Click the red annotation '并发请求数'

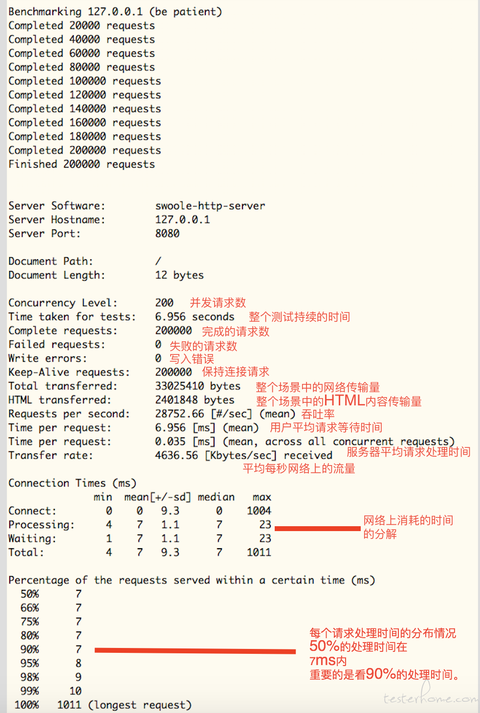218,303
